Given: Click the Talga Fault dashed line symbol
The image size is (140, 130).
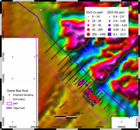Looking at the screenshot, I should coord(9,108).
